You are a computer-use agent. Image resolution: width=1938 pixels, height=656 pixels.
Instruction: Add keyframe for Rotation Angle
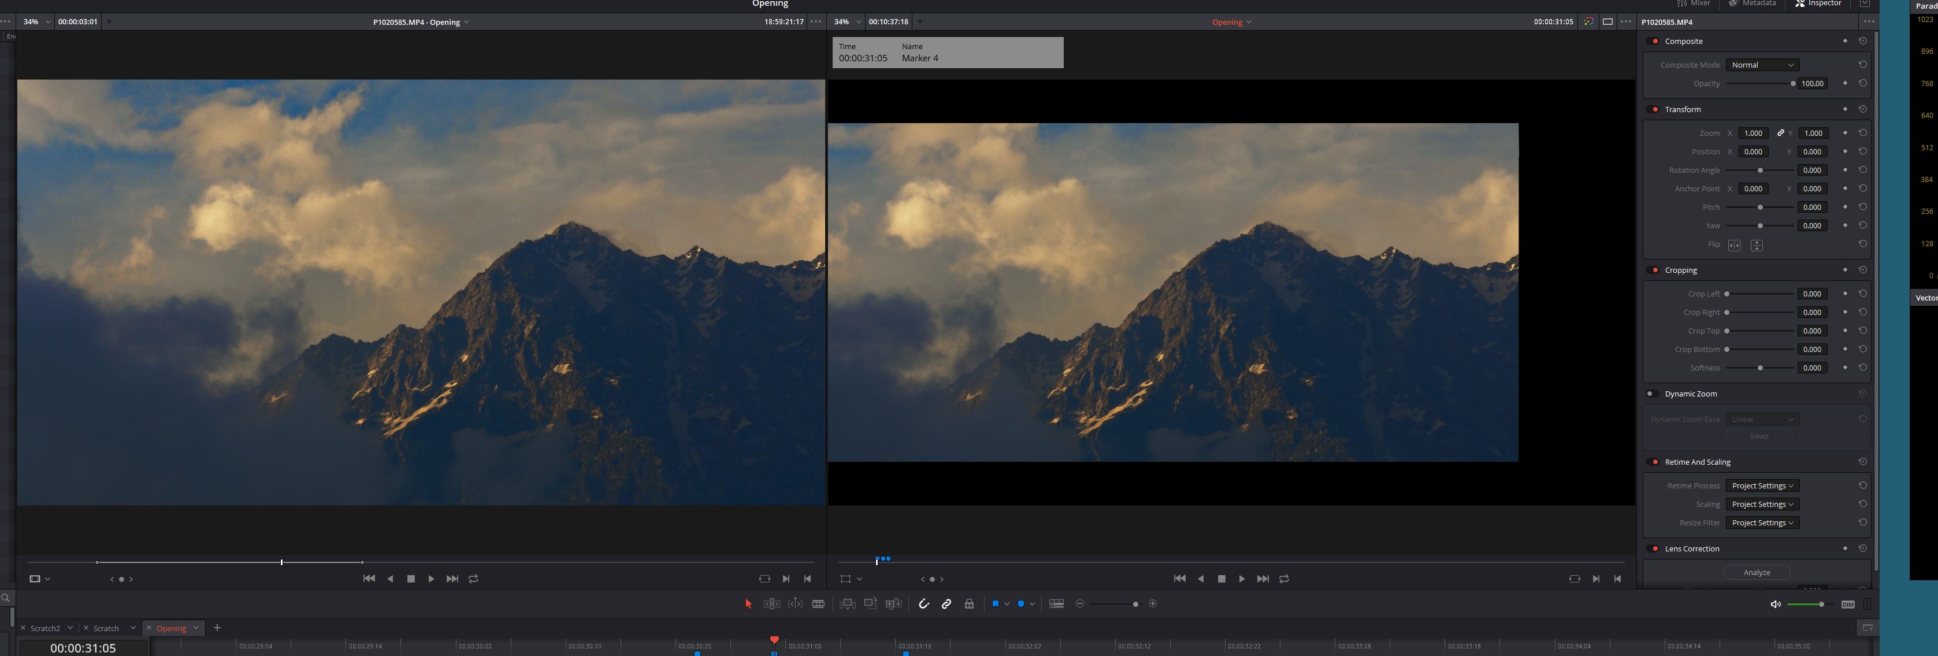coord(1845,171)
